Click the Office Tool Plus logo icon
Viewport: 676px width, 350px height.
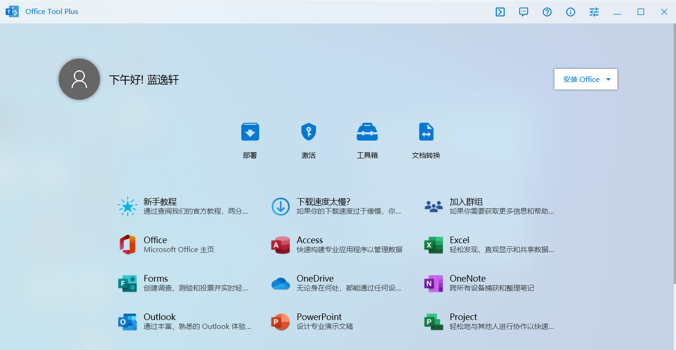[12, 12]
